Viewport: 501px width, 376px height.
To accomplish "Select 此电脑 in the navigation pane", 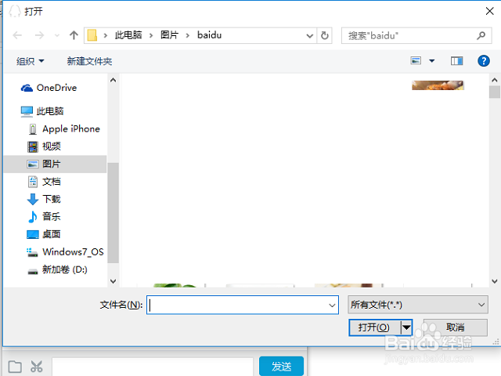I will pyautogui.click(x=42, y=111).
